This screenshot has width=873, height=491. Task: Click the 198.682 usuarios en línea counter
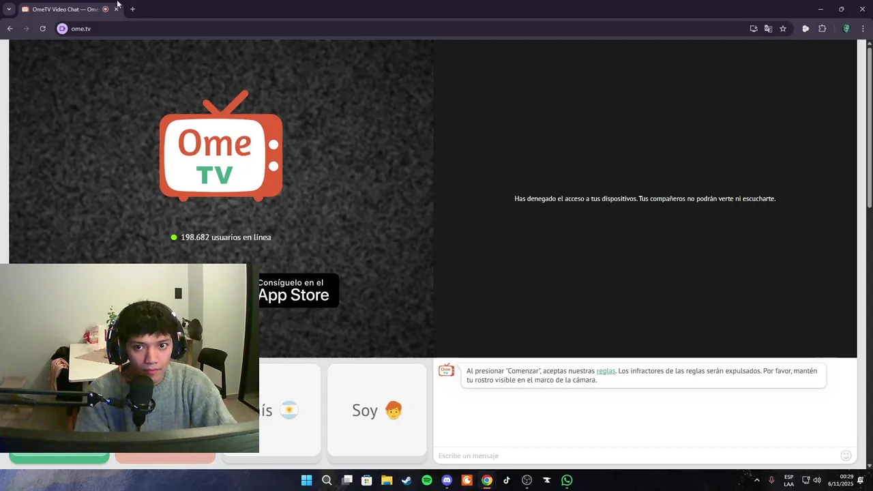(x=221, y=237)
